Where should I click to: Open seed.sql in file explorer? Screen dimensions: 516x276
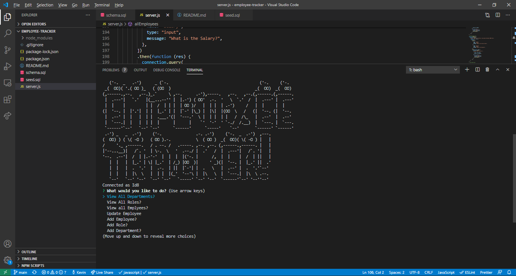55,80
